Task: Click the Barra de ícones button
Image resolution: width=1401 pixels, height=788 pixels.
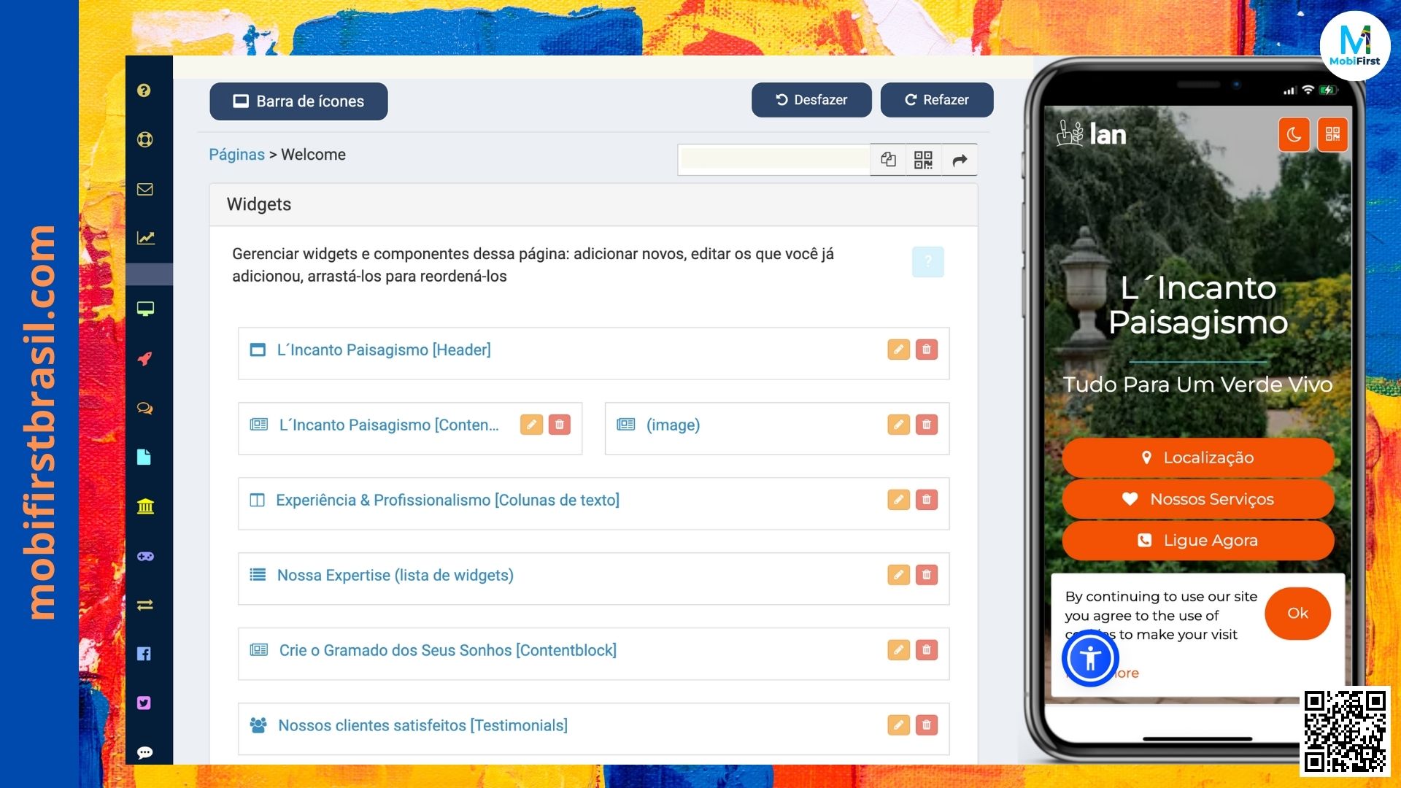Action: 298,101
